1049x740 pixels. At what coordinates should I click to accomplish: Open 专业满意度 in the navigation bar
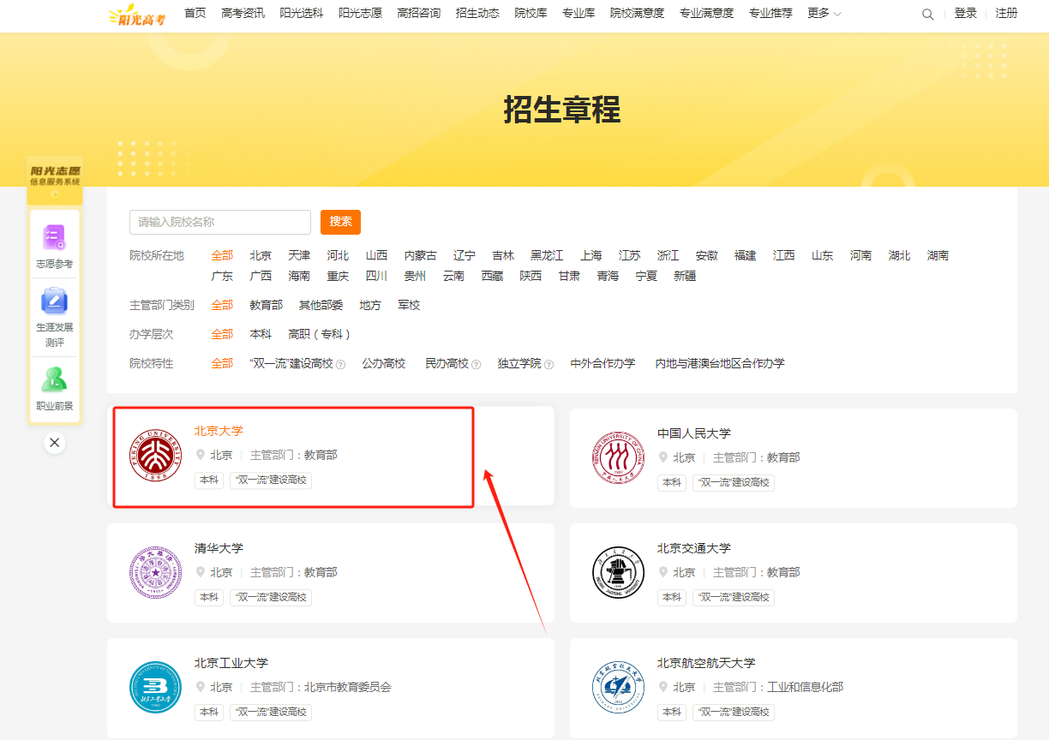(x=706, y=13)
